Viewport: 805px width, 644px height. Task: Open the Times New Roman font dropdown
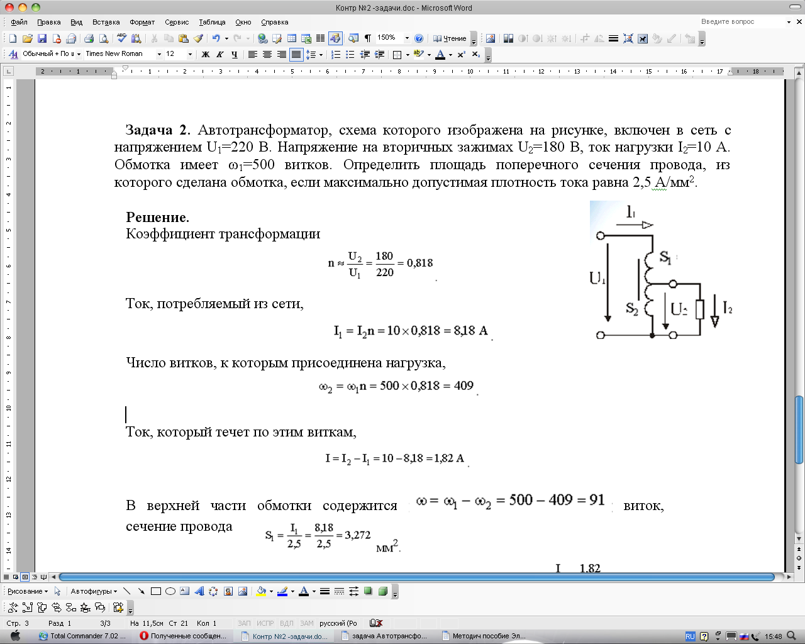(159, 54)
